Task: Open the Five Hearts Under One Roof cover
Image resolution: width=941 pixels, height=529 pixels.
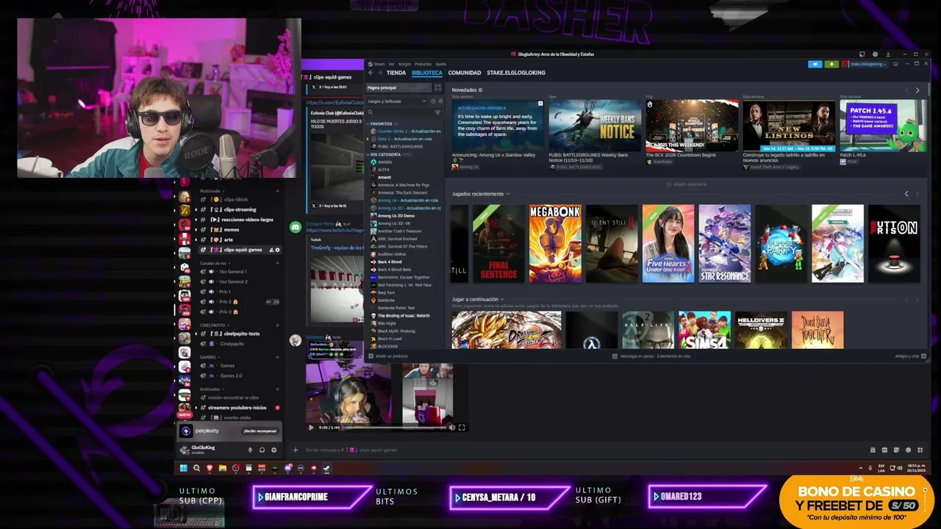Action: coord(668,244)
